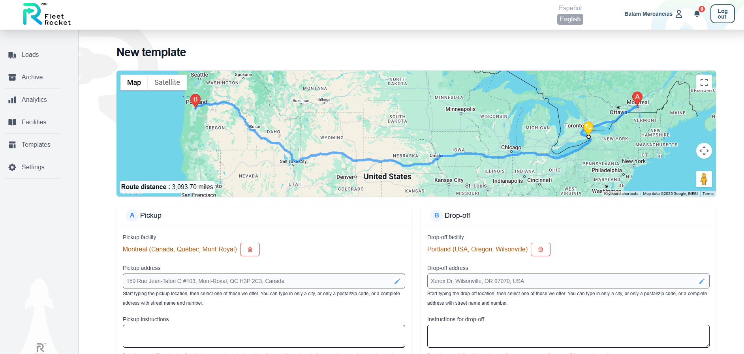This screenshot has height=354, width=744.
Task: Click map marker A at Montreal
Action: (x=637, y=98)
